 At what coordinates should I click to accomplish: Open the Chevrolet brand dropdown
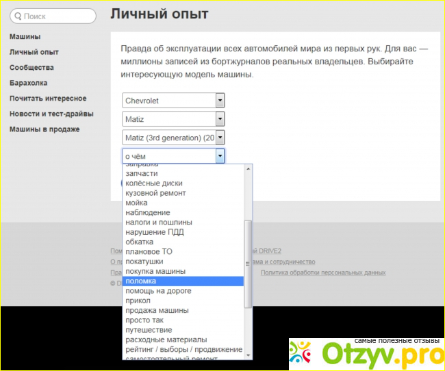[173, 101]
